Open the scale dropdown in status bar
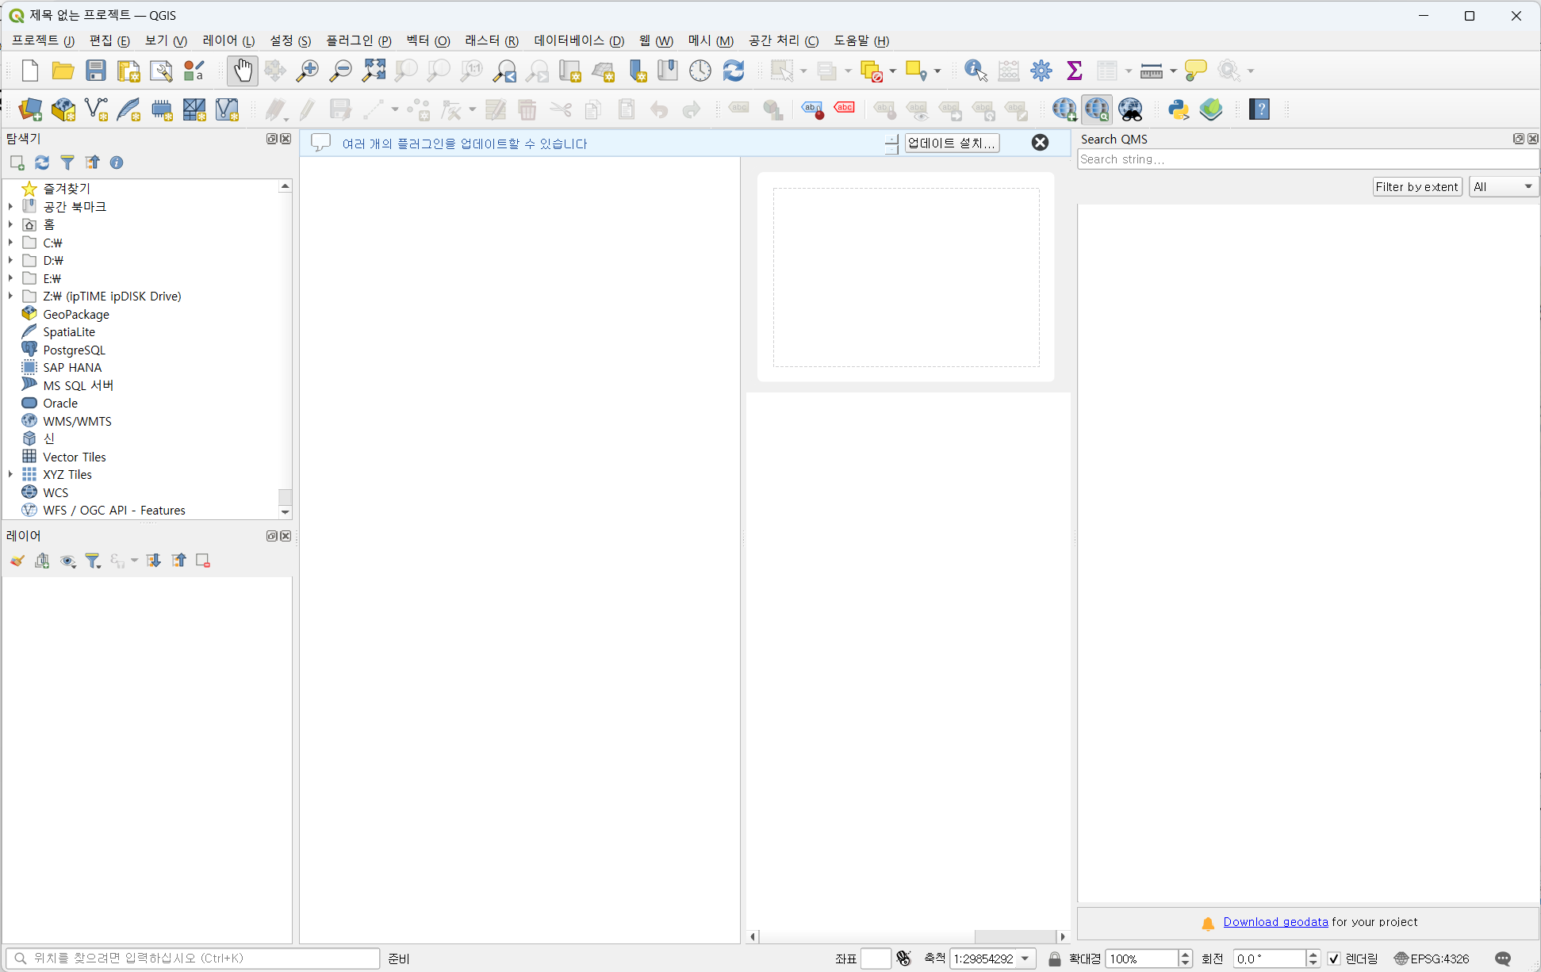The image size is (1541, 972). pos(1025,959)
